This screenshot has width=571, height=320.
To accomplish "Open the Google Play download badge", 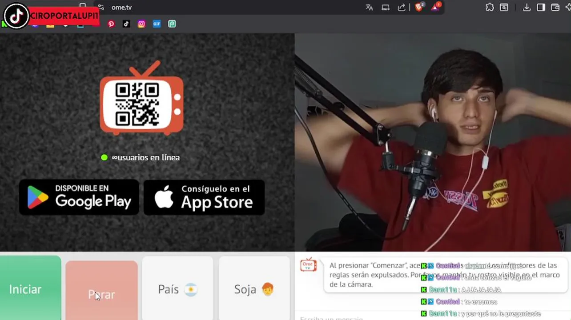I will pos(79,197).
